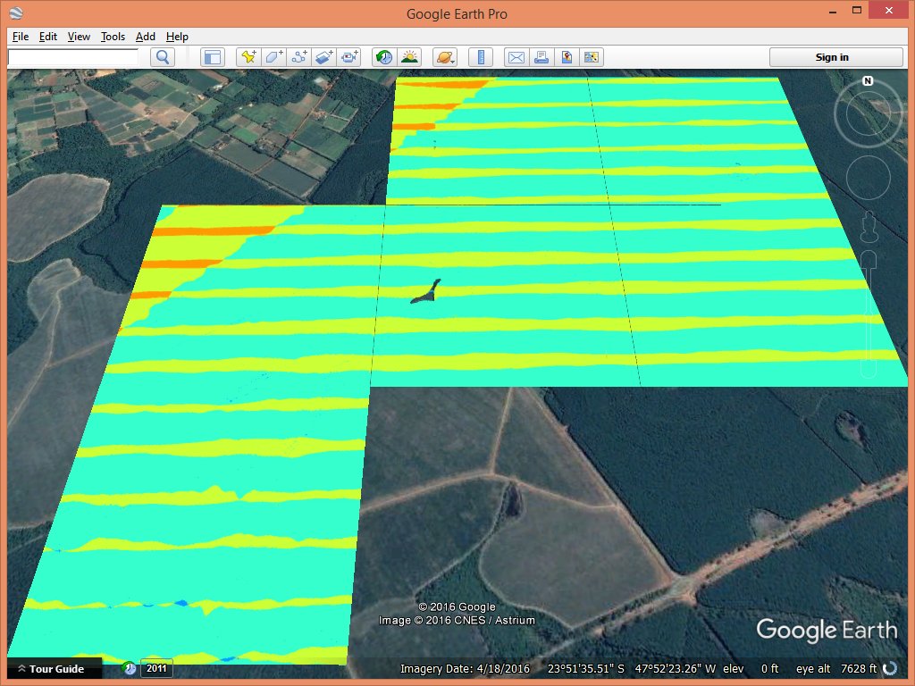The height and width of the screenshot is (686, 915).
Task: Click into the search text field
Action: click(73, 57)
